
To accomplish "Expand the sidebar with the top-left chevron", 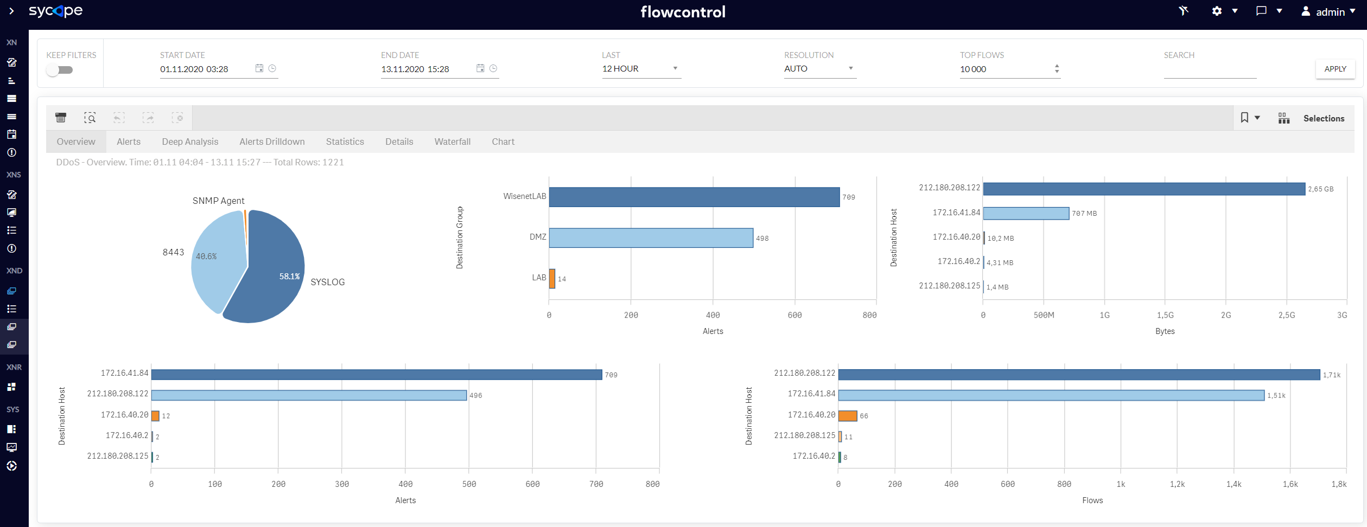I will tap(11, 11).
